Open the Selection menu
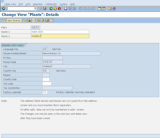 38,4
